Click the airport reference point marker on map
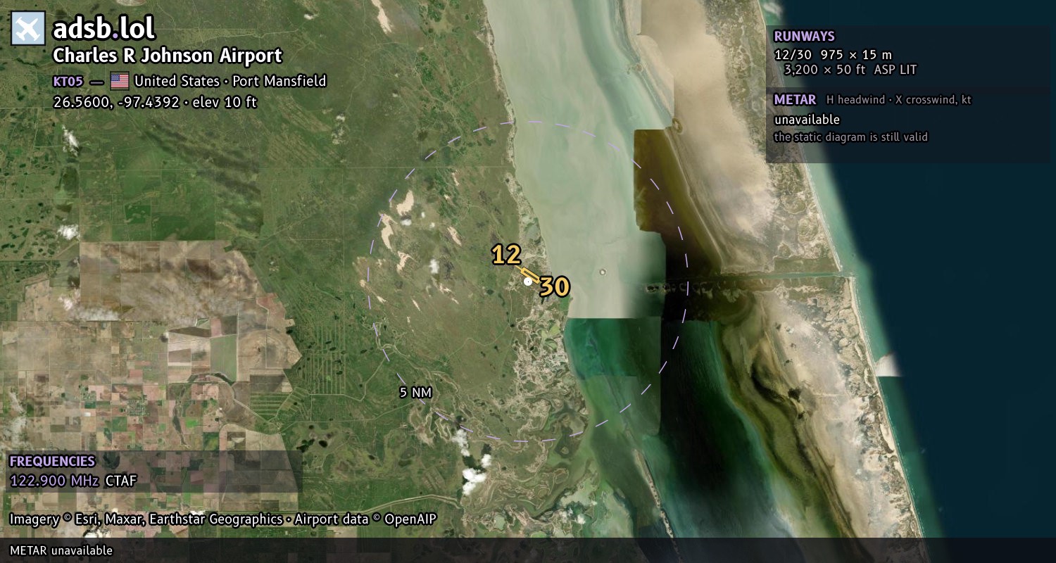Viewport: 1056px width, 563px height. pyautogui.click(x=528, y=281)
